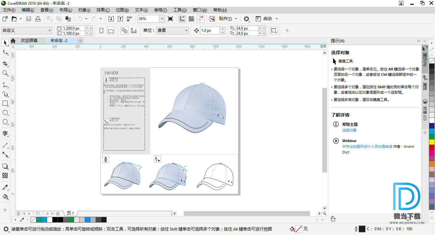Screen dimensions: 435x235
Task: Set page orientation to Portrait
Action: point(102,31)
